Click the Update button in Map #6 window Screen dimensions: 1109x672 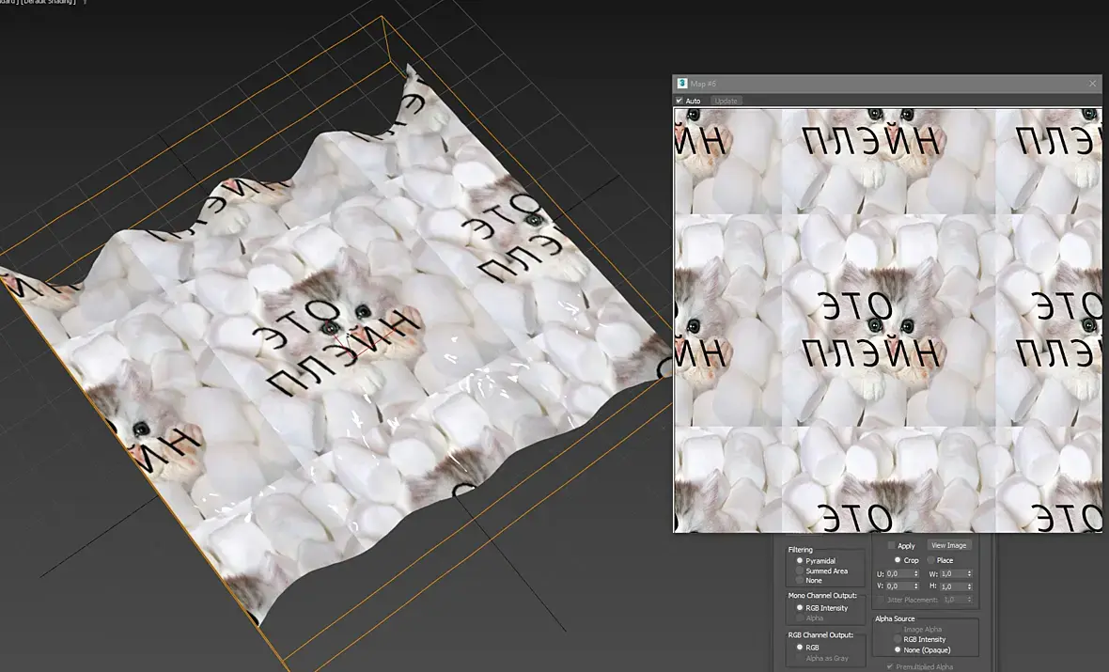tap(726, 102)
